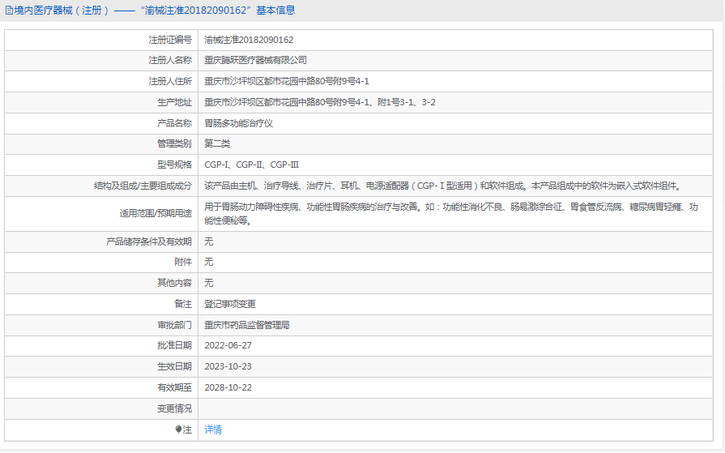Image resolution: width=725 pixels, height=453 pixels.
Task: Select approval date 2022-06-27
Action: [x=228, y=345]
